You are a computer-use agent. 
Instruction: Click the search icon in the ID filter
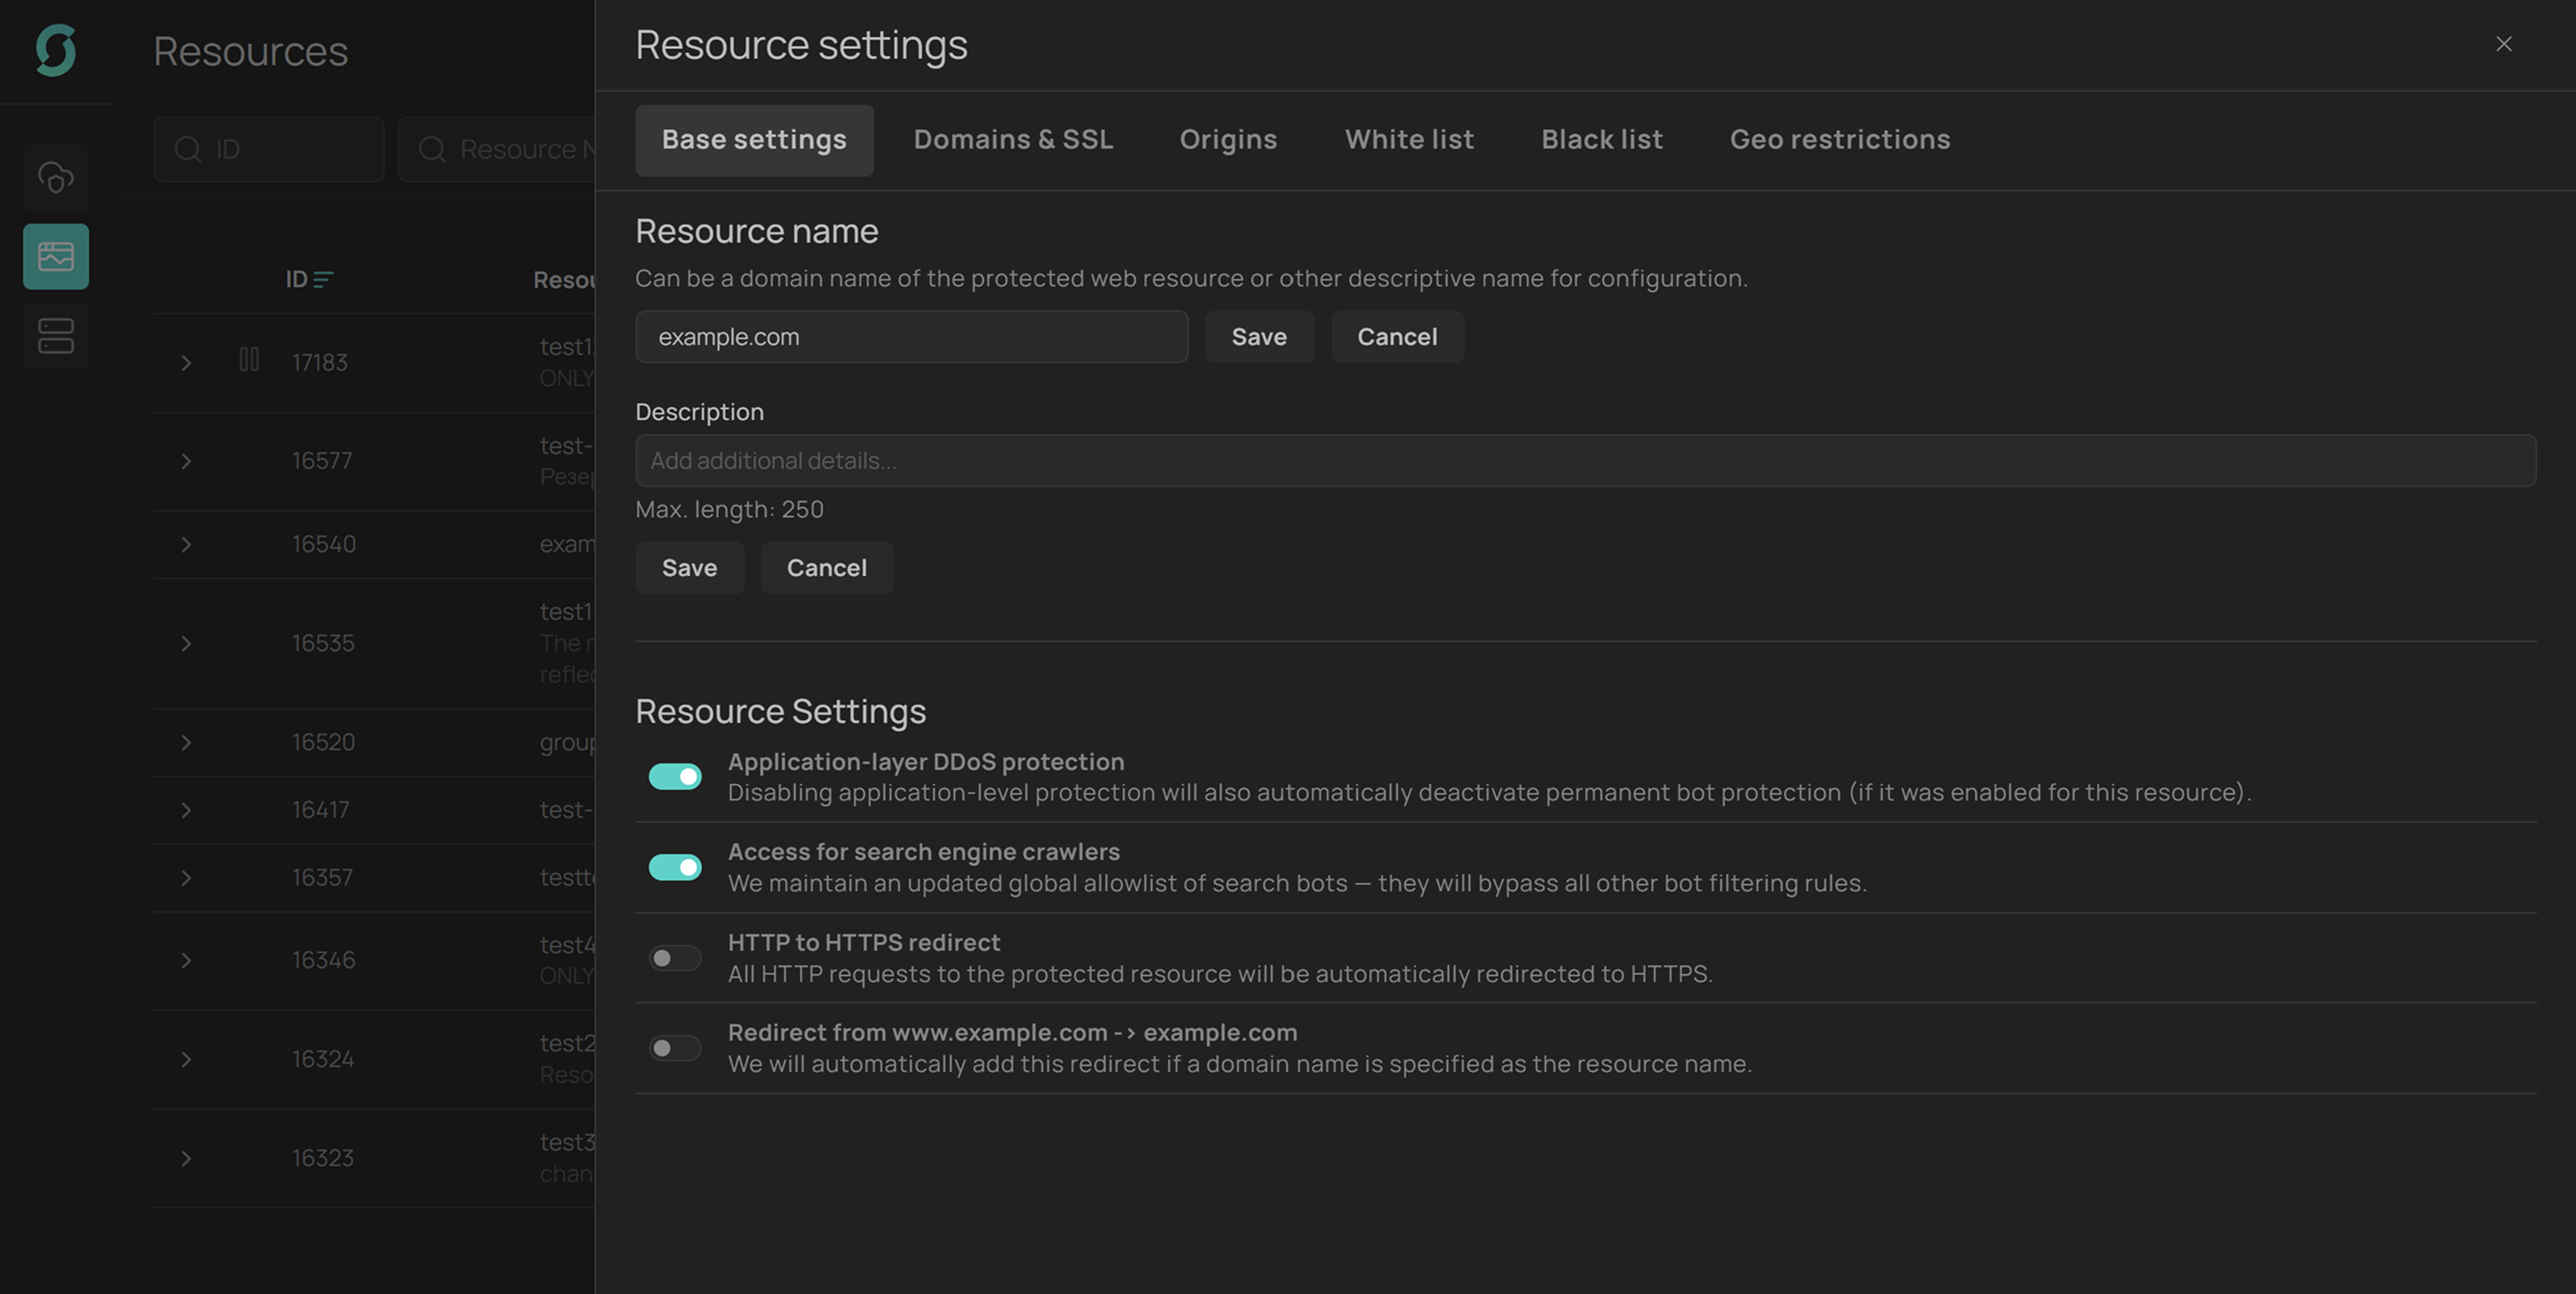(188, 150)
